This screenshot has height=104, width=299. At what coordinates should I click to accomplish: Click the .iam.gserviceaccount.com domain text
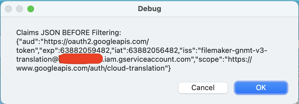(x=147, y=60)
